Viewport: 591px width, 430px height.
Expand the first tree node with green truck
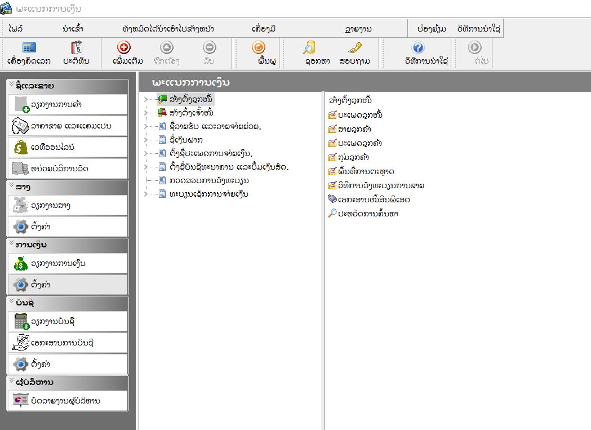(x=146, y=99)
